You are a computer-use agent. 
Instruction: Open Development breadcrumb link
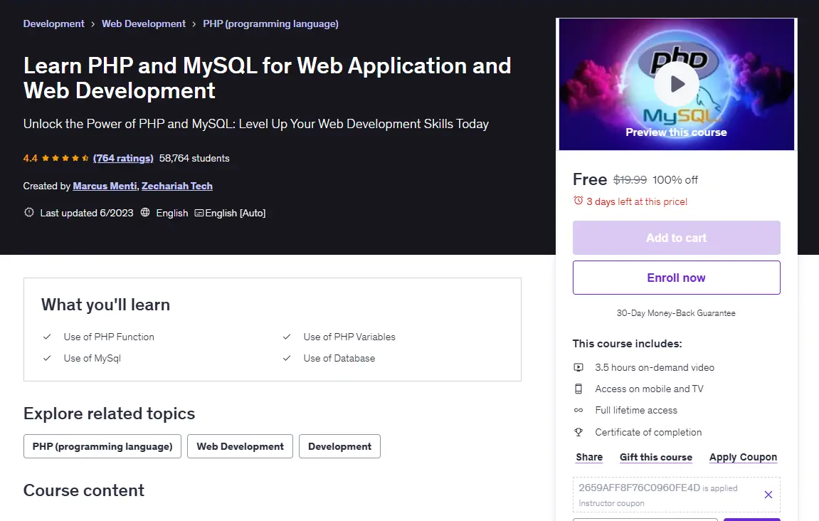coord(54,23)
